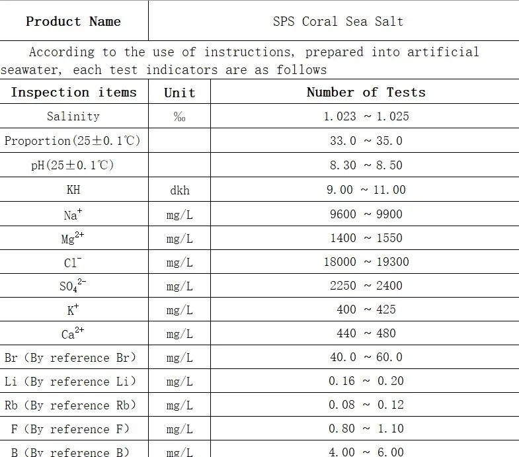The height and width of the screenshot is (457, 519).
Task: Click the pH(25±0.1℃) row label
Action: point(73,165)
